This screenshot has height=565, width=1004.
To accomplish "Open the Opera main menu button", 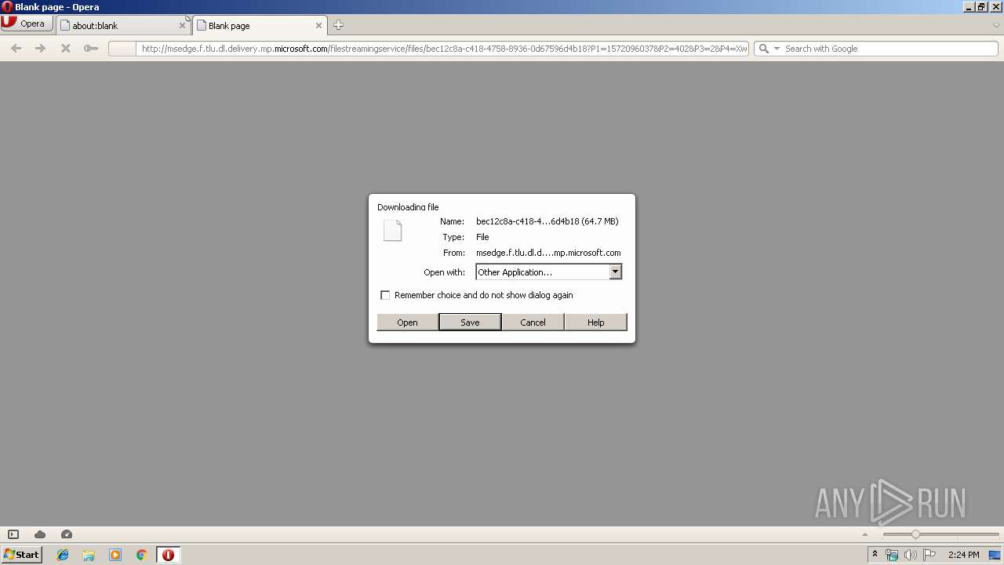I will [27, 24].
